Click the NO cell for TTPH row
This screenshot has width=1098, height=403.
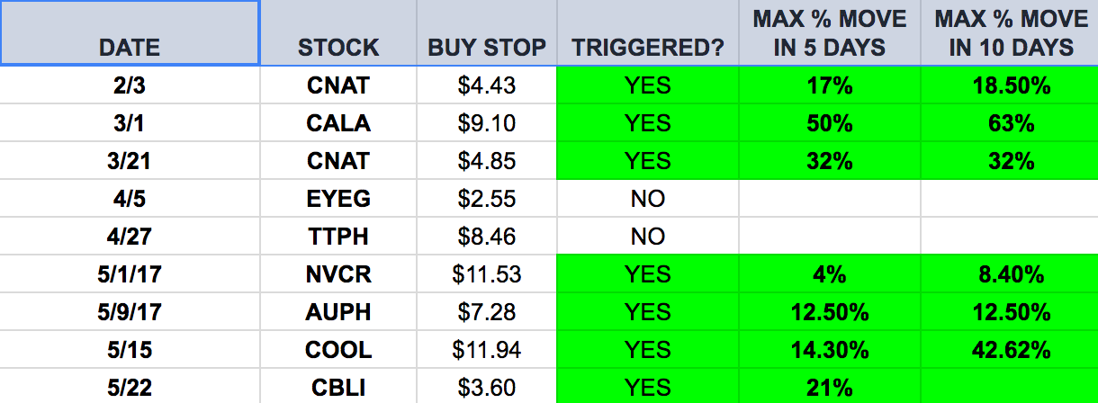[x=648, y=236]
